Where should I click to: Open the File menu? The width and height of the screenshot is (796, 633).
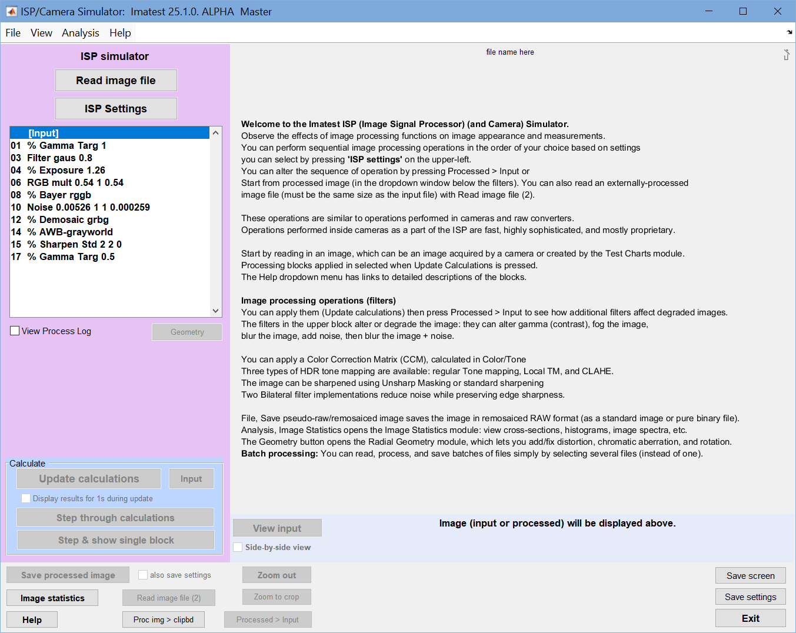[x=13, y=33]
